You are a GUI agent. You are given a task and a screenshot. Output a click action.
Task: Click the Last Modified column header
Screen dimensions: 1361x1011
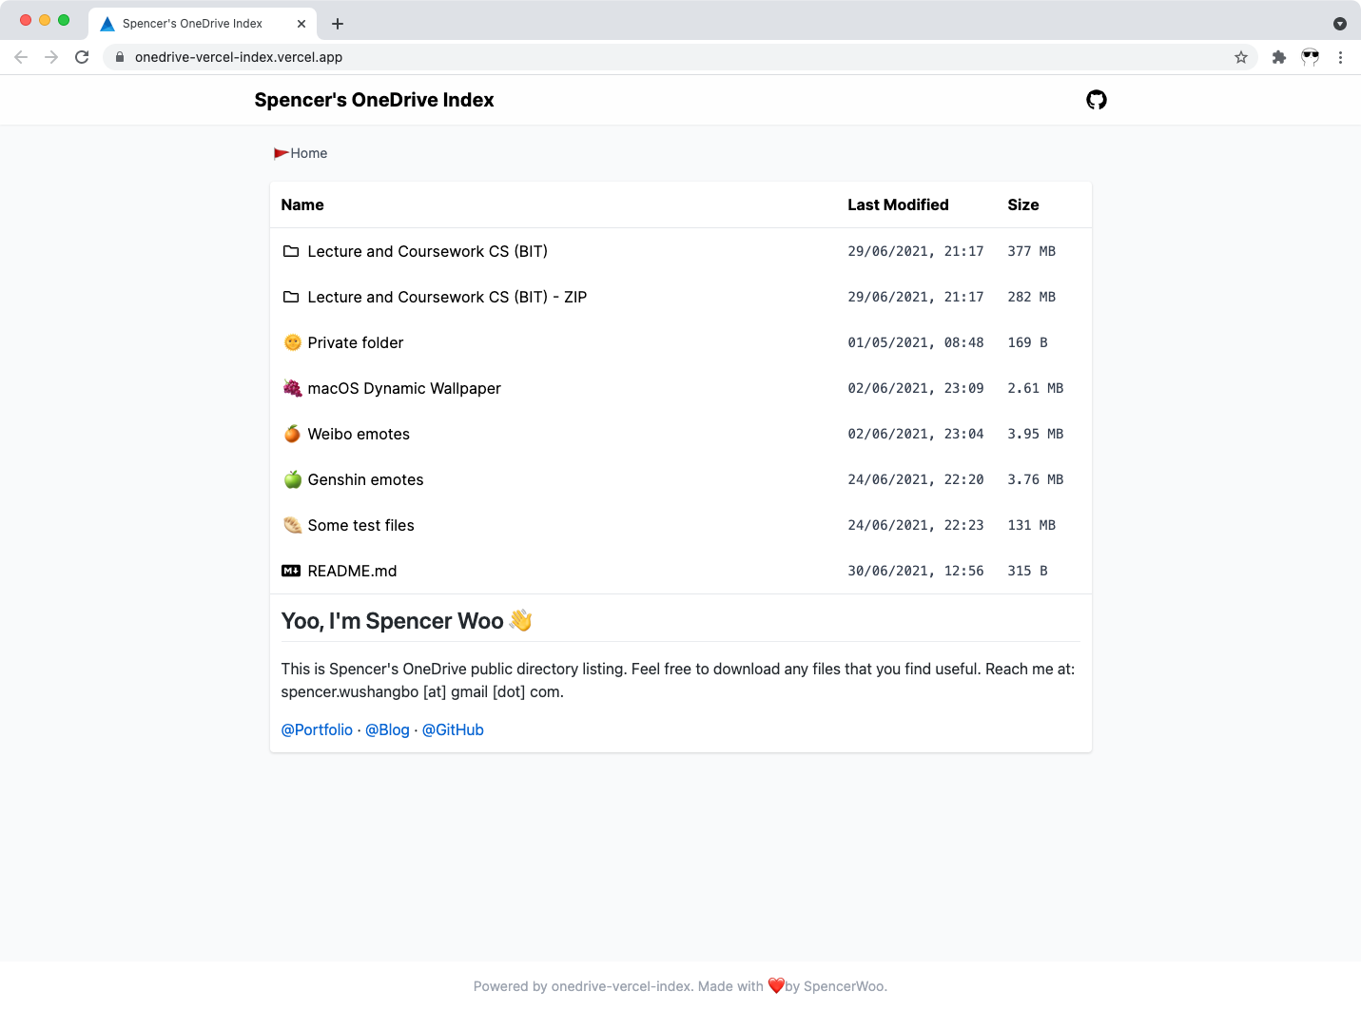pyautogui.click(x=898, y=204)
